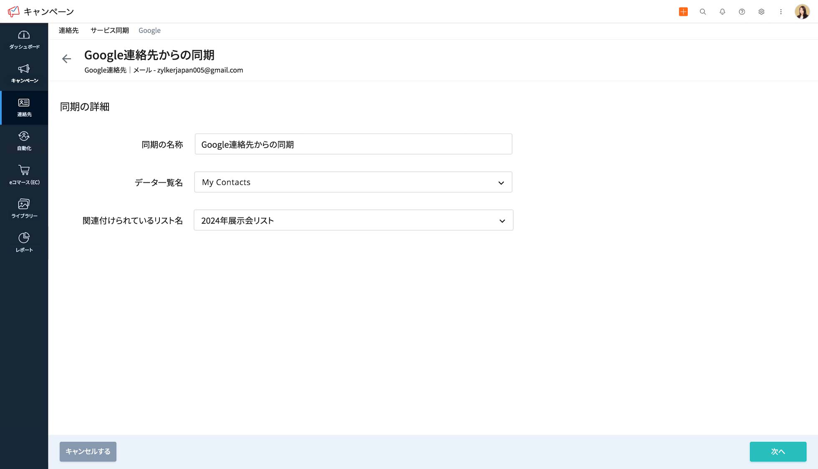Open the サービス同期 tab
818x469 pixels.
tap(109, 30)
